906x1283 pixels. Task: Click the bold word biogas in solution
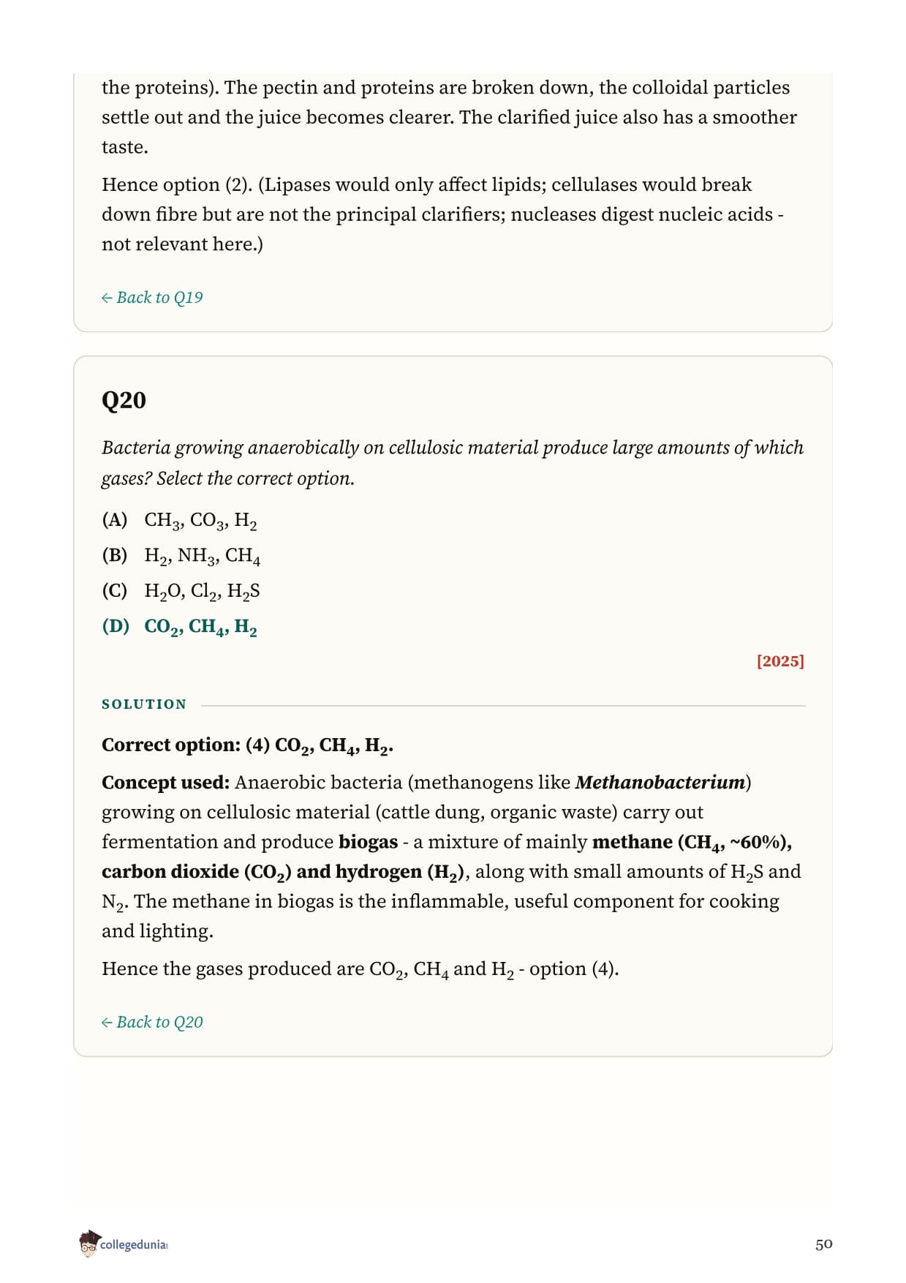pos(368,843)
